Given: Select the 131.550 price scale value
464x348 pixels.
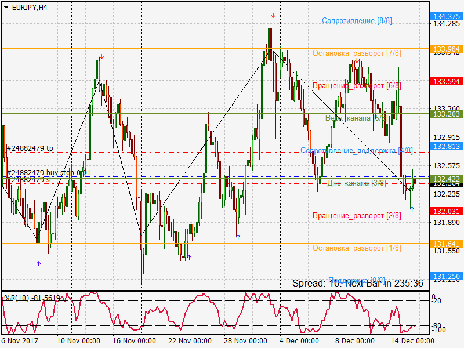Looking at the screenshot, I should [x=447, y=251].
